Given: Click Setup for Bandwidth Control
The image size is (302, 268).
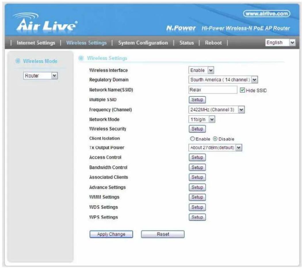Looking at the screenshot, I should click(x=197, y=167).
